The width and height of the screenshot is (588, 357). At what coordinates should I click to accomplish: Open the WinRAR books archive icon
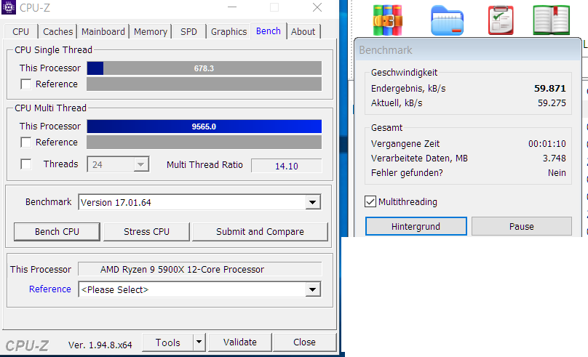388,20
